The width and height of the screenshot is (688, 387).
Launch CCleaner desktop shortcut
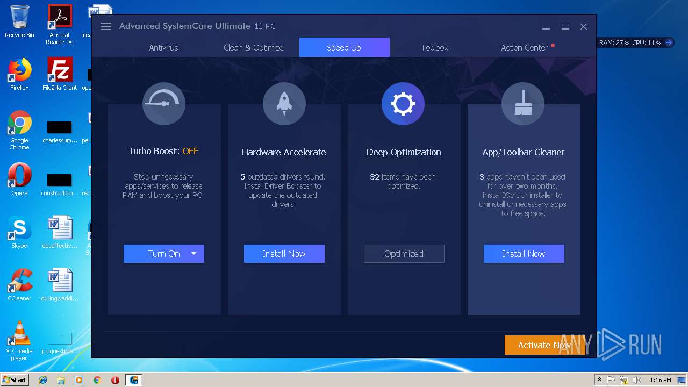point(19,285)
